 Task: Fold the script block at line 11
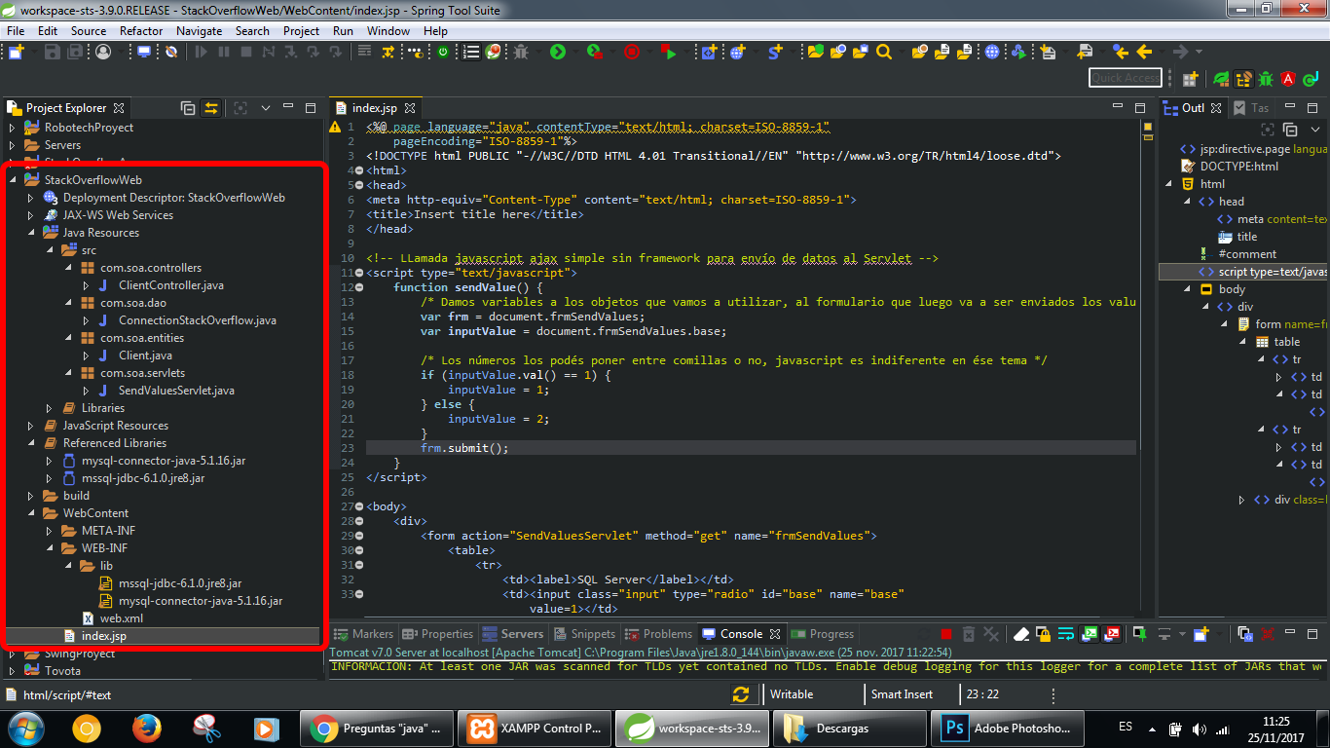point(359,273)
